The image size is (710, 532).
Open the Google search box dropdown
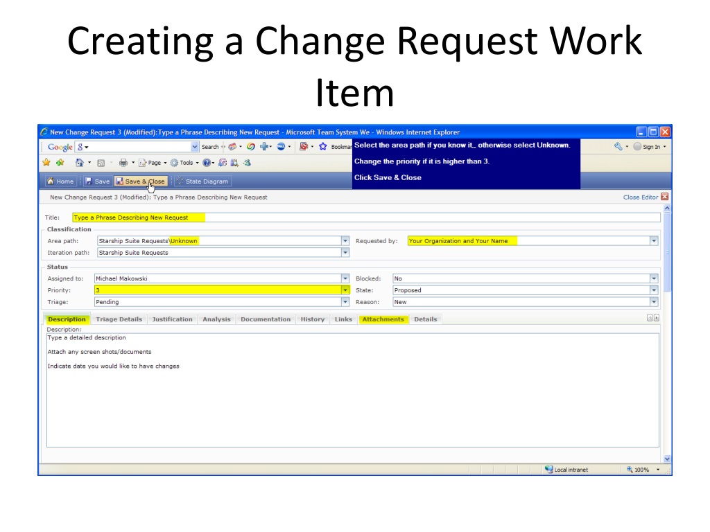click(x=195, y=147)
